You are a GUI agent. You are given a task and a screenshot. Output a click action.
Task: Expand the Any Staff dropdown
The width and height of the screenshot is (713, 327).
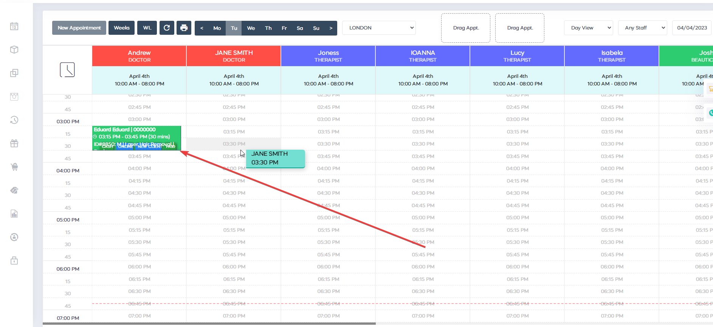pos(642,28)
